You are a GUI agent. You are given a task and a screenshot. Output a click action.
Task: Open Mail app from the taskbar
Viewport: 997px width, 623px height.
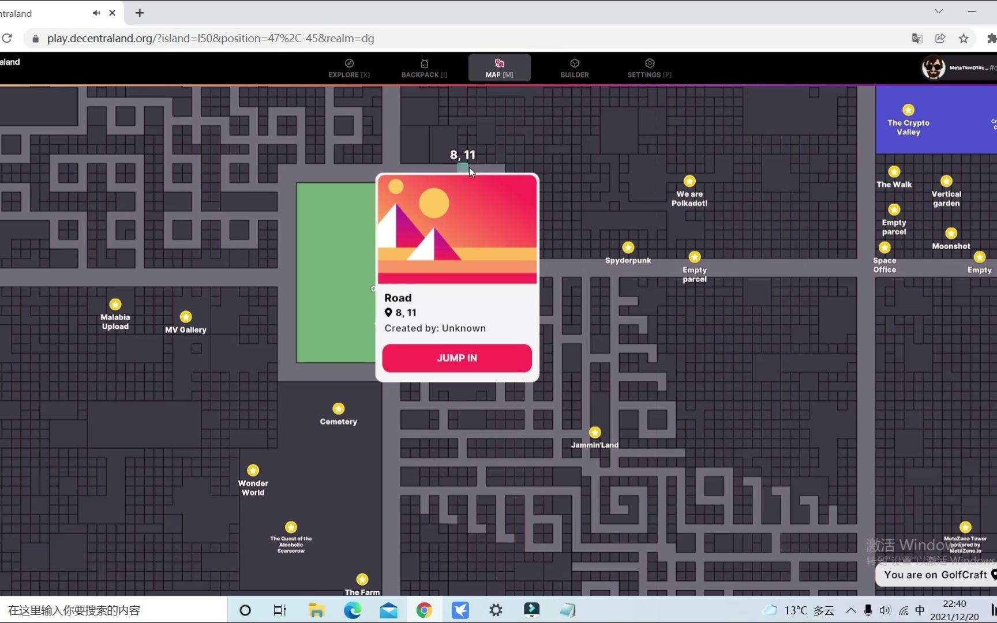coord(388,610)
